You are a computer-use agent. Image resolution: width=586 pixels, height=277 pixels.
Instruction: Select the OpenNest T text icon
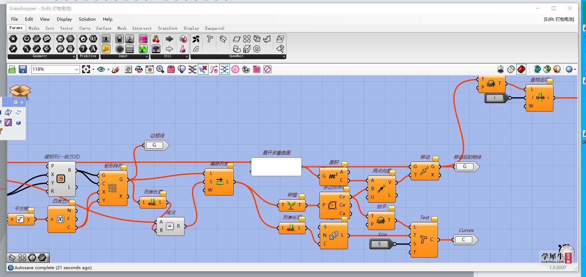(x=210, y=39)
